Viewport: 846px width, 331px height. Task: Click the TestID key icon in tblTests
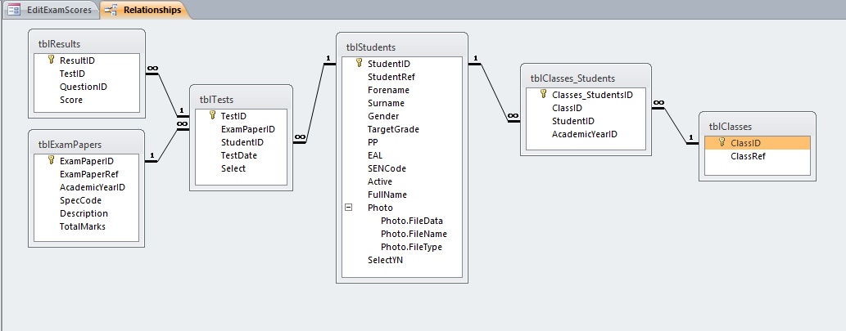click(x=213, y=115)
